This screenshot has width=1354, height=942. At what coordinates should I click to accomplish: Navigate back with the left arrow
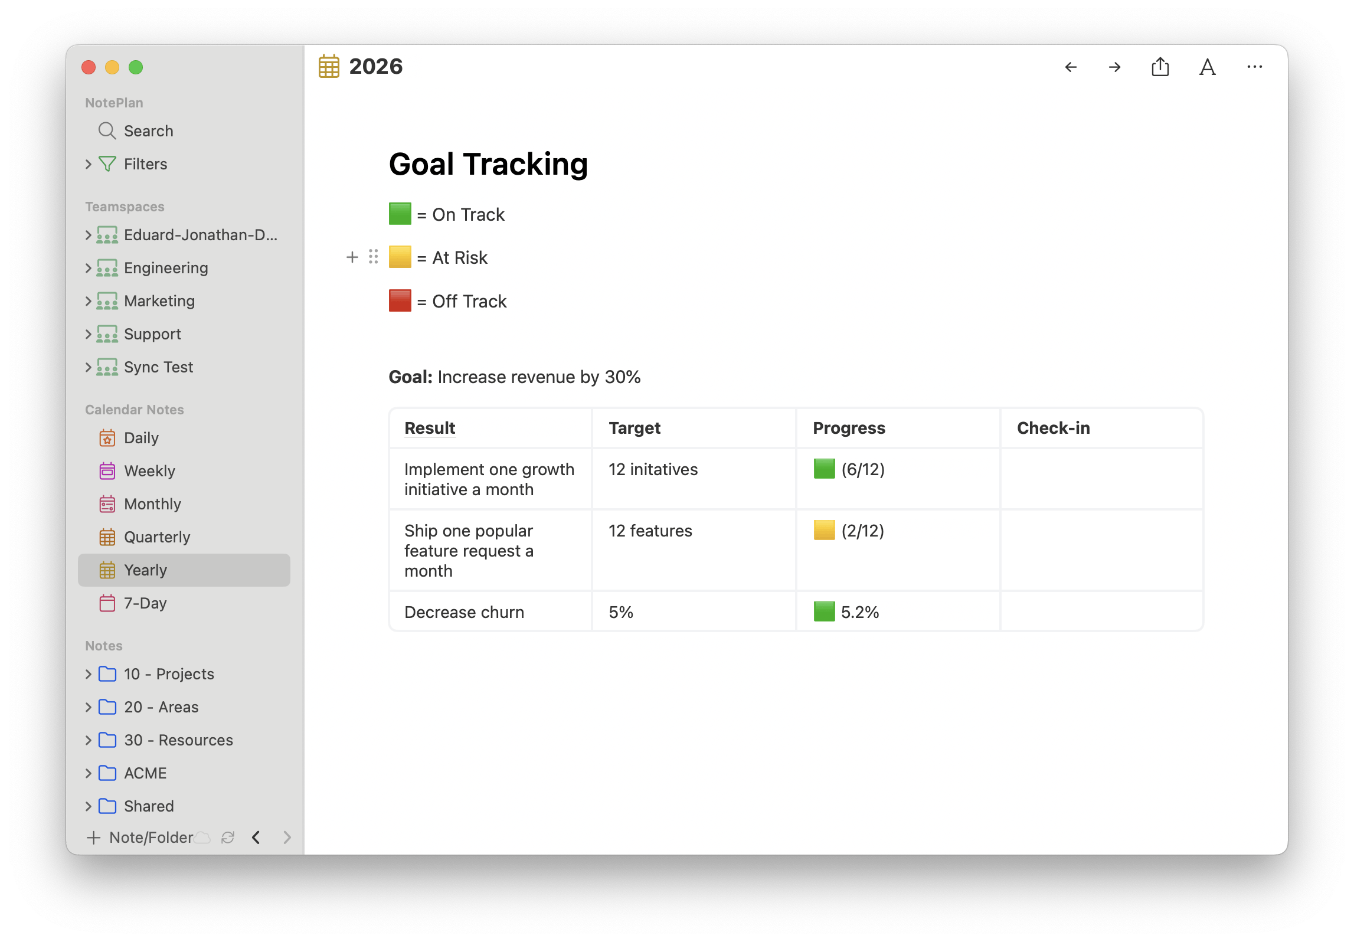point(1071,67)
